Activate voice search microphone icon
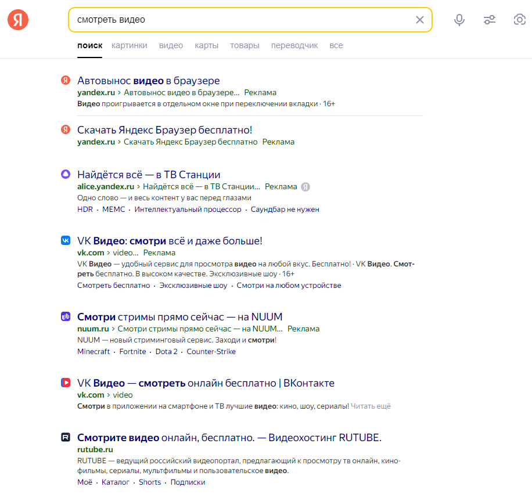The width and height of the screenshot is (532, 494). [x=459, y=20]
